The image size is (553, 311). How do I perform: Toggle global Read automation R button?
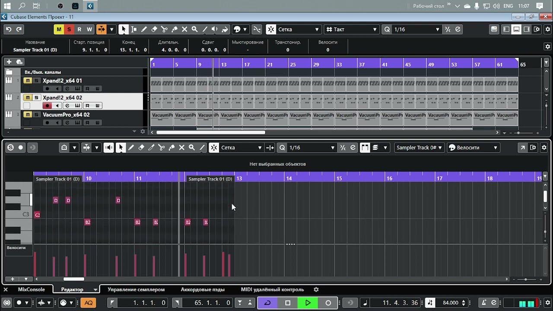coord(79,29)
